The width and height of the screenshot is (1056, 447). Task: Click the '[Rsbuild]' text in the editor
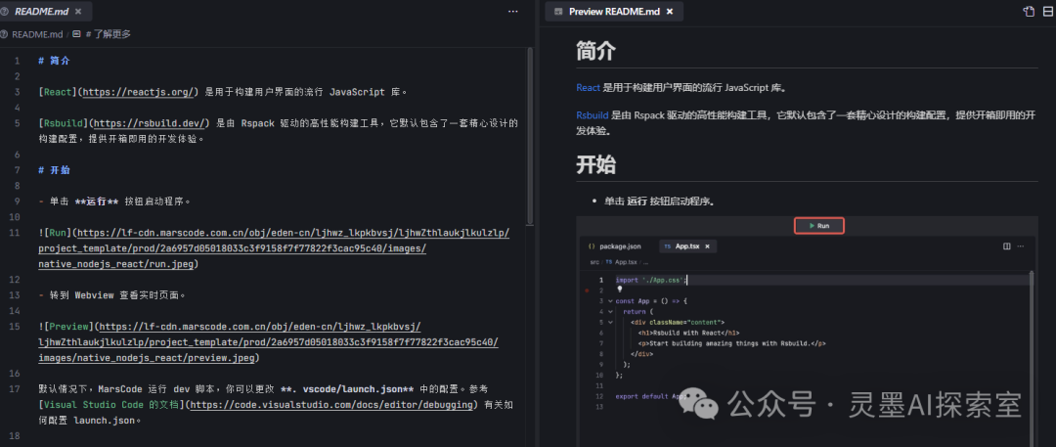[63, 123]
